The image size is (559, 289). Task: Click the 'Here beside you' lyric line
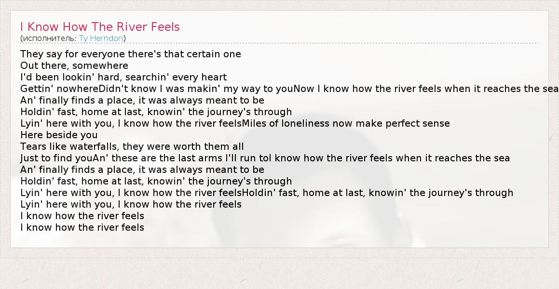[59, 135]
